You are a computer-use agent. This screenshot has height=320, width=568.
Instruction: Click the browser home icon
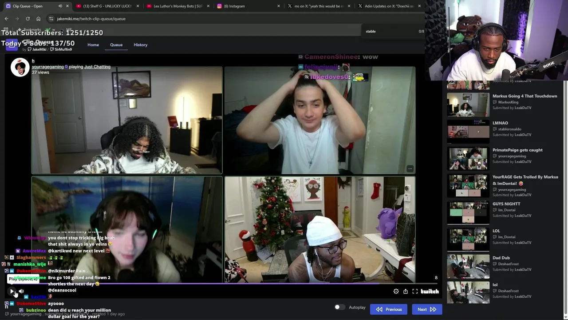tap(38, 19)
